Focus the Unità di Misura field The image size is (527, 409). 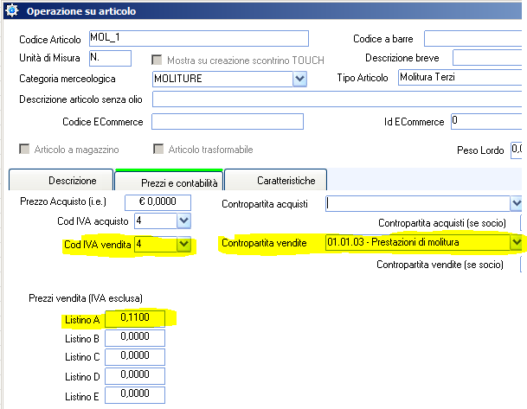click(109, 58)
